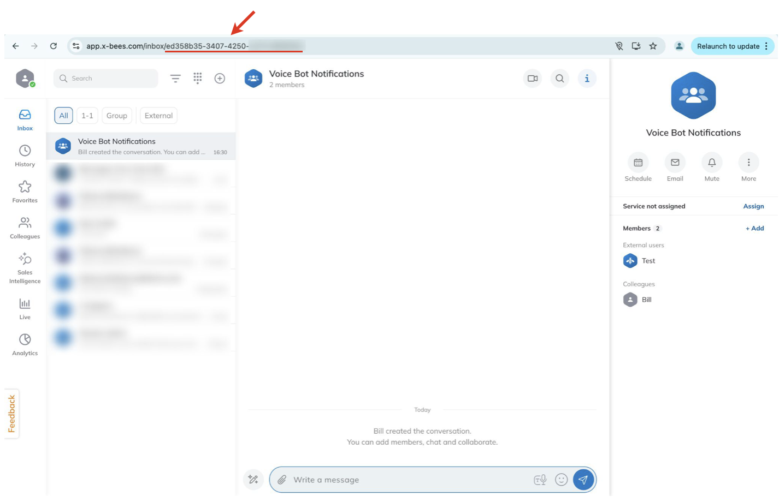Click the + Add members link
Image resolution: width=779 pixels, height=502 pixels.
(754, 229)
